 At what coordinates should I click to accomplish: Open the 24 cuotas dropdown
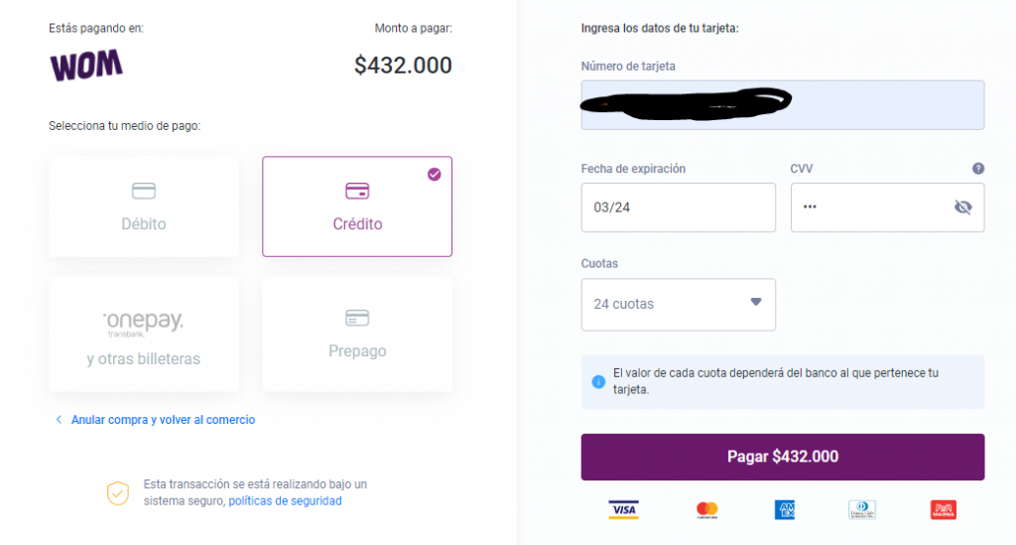[x=679, y=305]
